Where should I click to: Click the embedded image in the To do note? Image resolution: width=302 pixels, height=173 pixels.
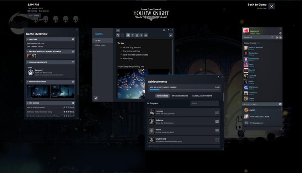[x=131, y=84]
